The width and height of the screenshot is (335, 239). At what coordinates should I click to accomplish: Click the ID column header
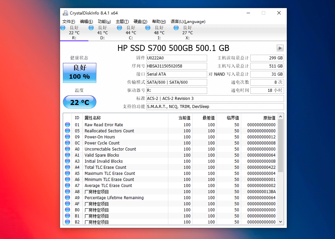tap(77, 118)
